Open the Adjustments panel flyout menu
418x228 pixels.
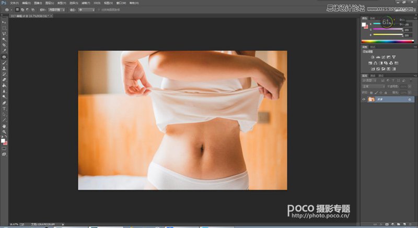(415, 47)
